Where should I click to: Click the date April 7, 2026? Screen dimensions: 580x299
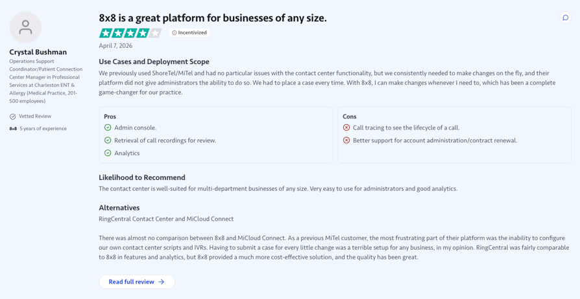(x=115, y=46)
